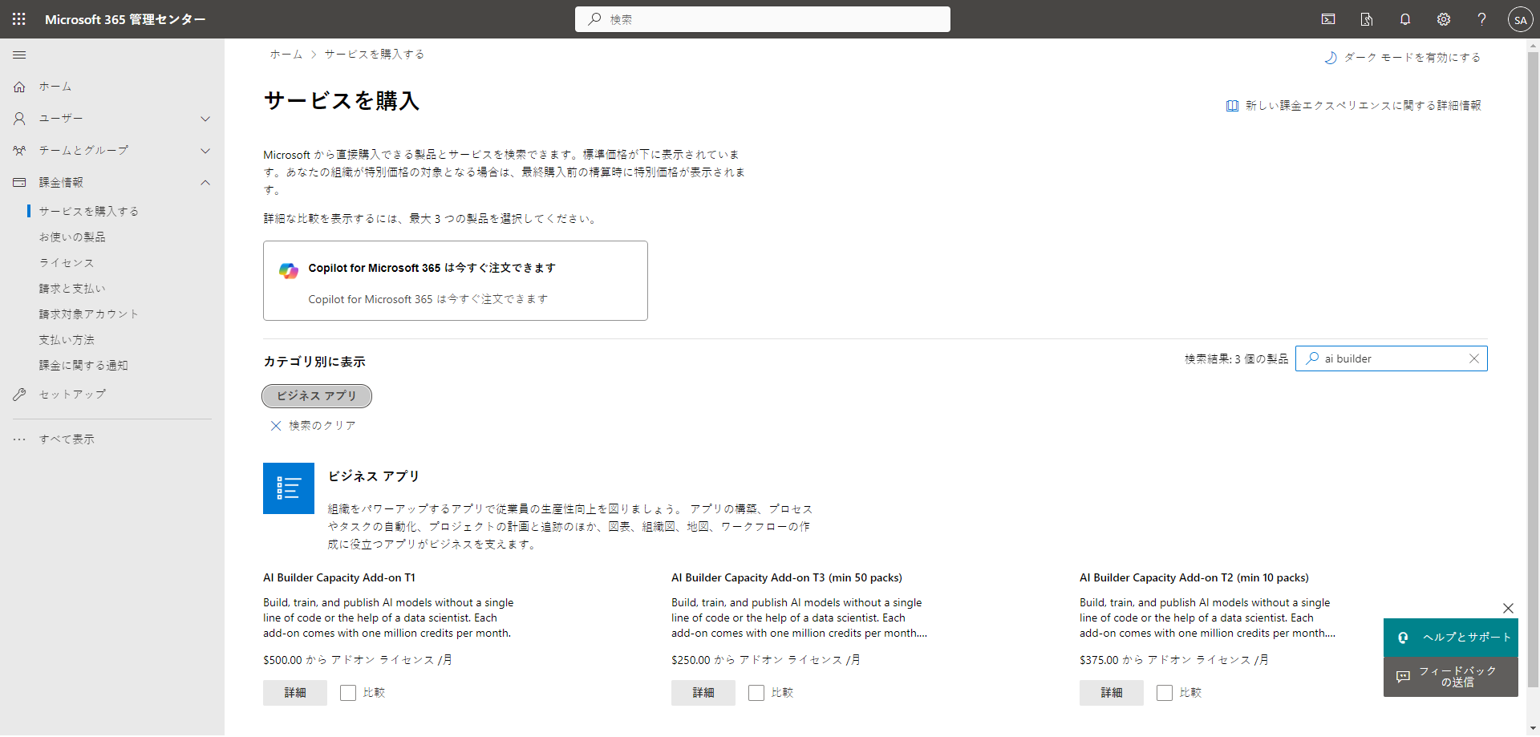Click ダーク モードを有効にする link
The width and height of the screenshot is (1540, 737).
pyautogui.click(x=1412, y=58)
